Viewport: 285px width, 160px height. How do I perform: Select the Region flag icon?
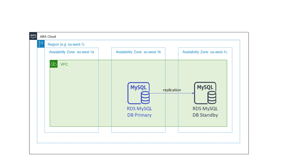pyautogui.click(x=41, y=44)
